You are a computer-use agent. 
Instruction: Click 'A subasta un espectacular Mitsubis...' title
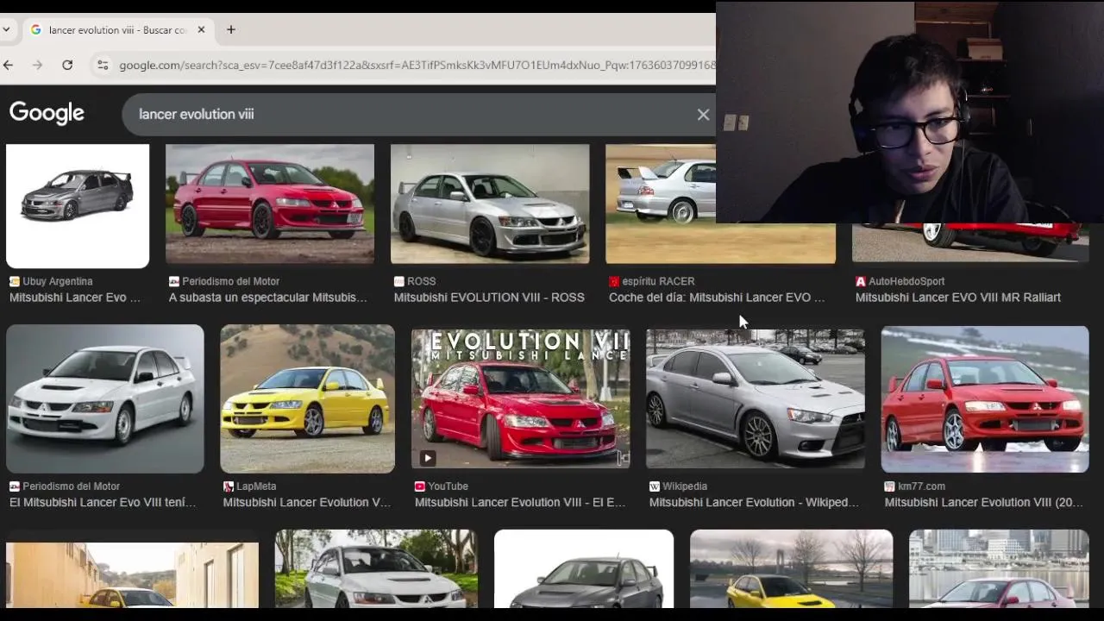[267, 298]
